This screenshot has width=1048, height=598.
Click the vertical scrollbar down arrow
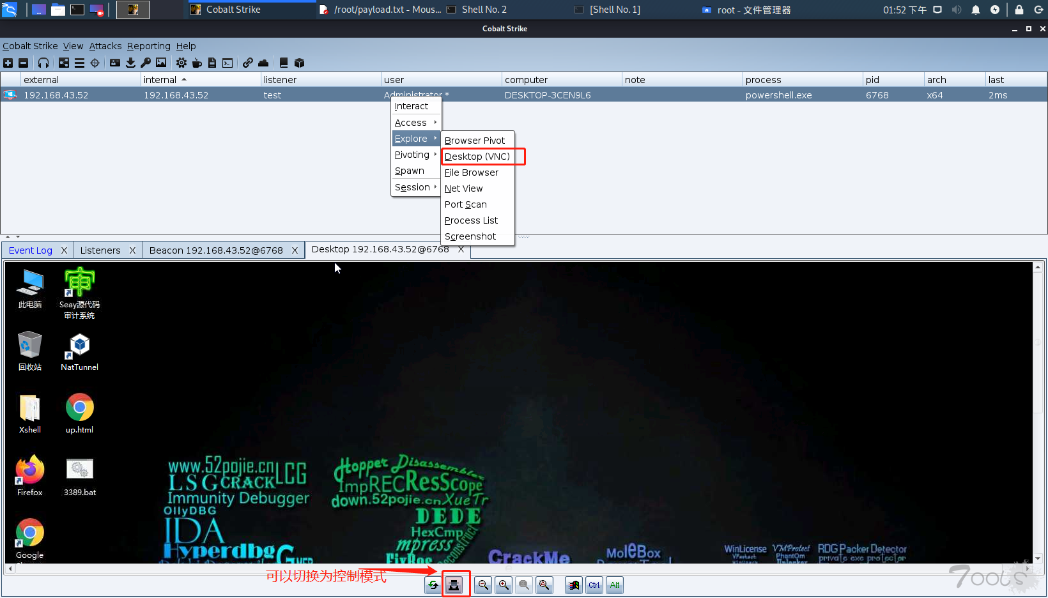coord(1038,558)
